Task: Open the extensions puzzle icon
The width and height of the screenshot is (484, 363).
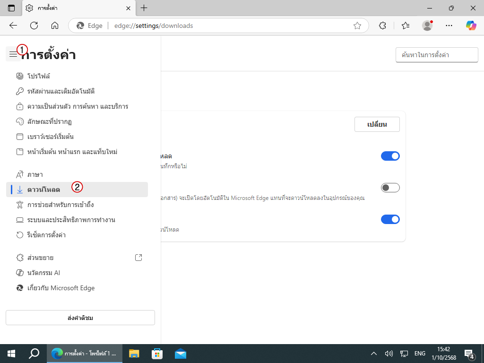Action: [383, 26]
